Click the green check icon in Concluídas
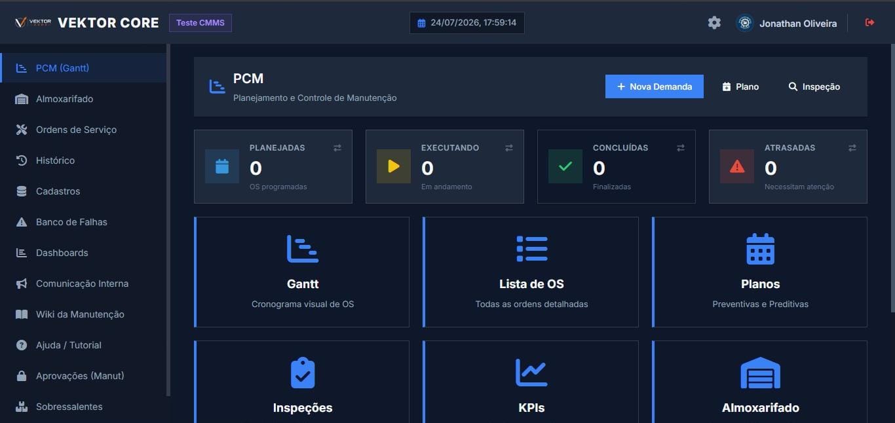Viewport: 895px width, 423px height. click(565, 166)
